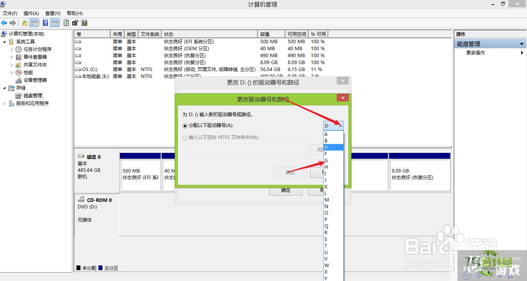Click the drive letter combo box arrow
The height and width of the screenshot is (281, 527).
click(340, 125)
